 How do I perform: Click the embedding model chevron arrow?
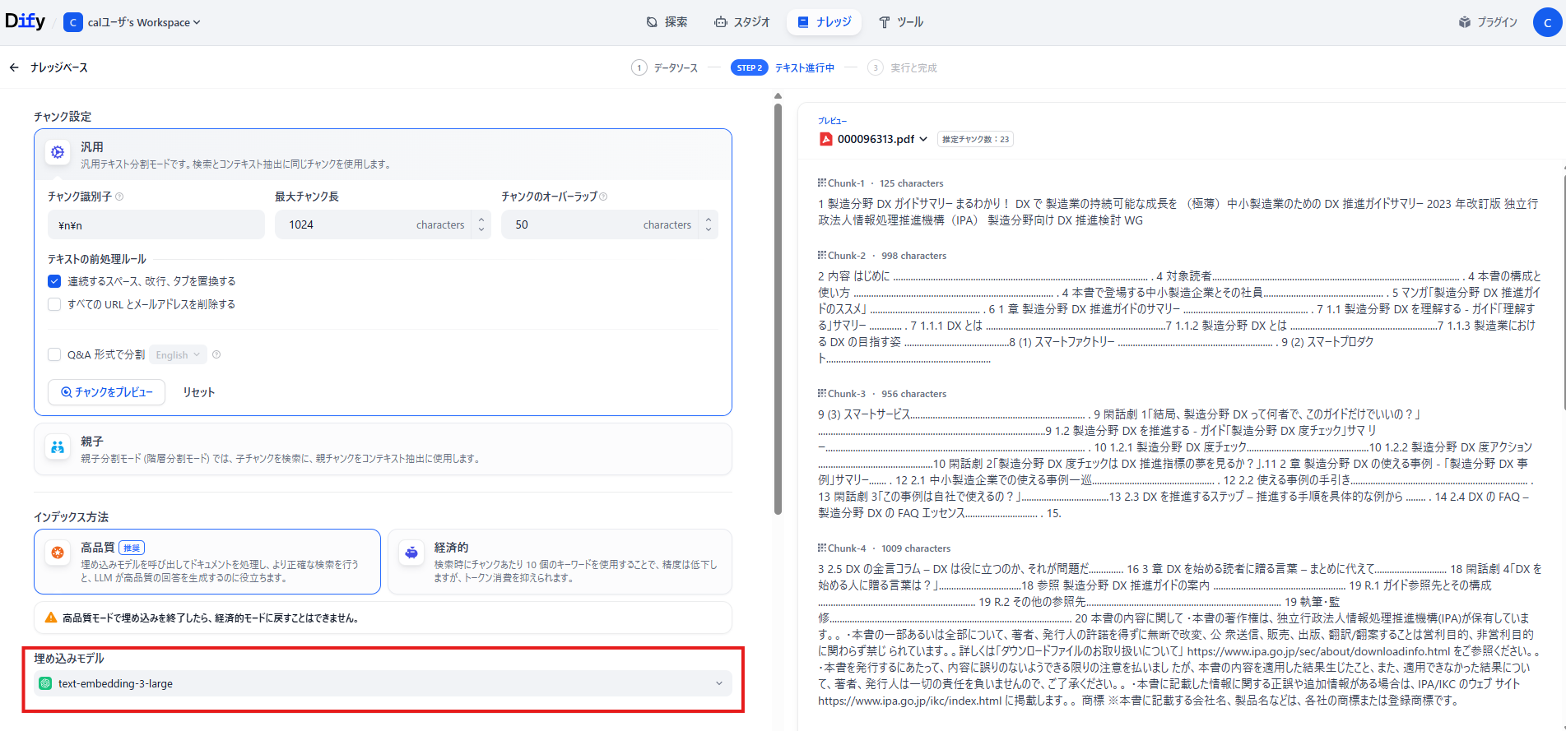tap(718, 683)
